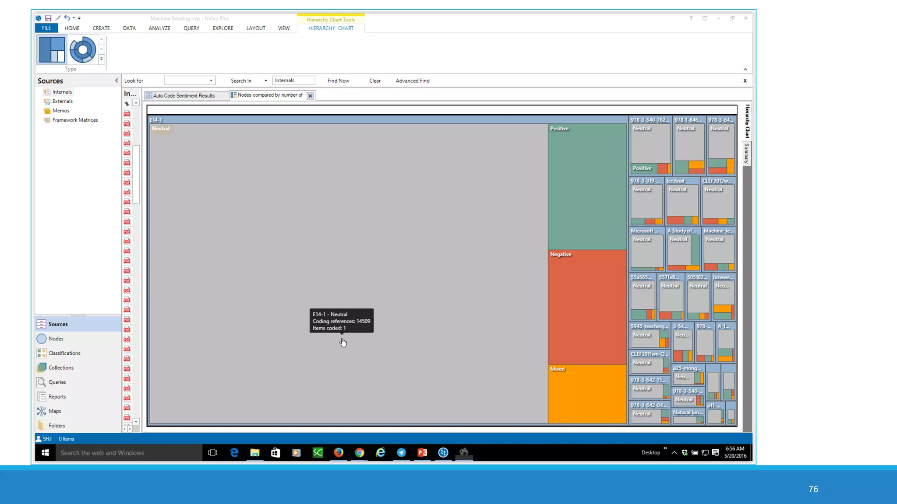Select the treemap chart type icon
Viewport: 897px width, 504px height.
pyautogui.click(x=52, y=49)
